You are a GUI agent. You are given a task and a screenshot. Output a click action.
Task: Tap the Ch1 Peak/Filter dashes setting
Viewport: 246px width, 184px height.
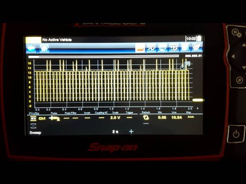point(71,118)
